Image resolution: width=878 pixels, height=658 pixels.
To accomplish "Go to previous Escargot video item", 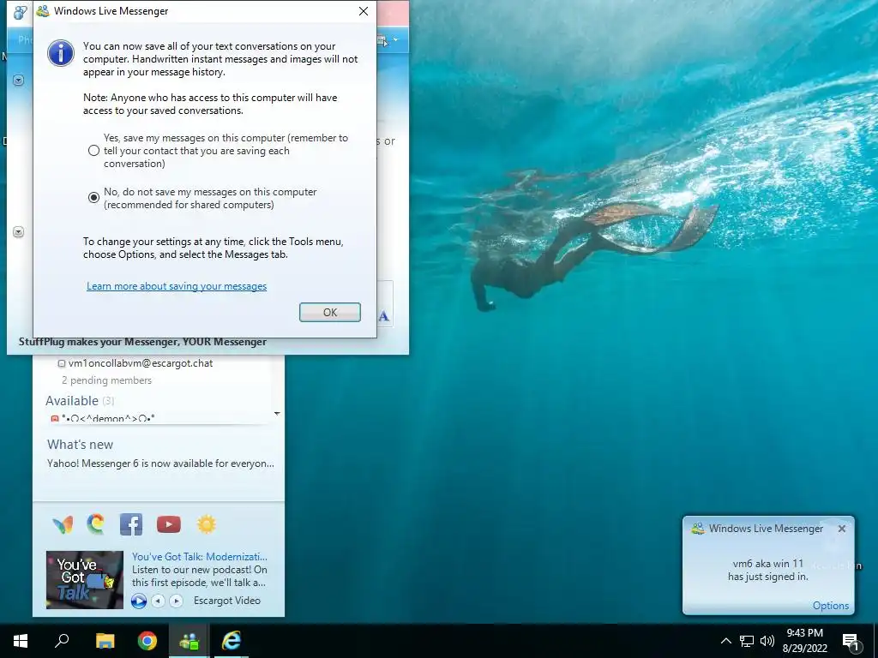I will (x=159, y=601).
